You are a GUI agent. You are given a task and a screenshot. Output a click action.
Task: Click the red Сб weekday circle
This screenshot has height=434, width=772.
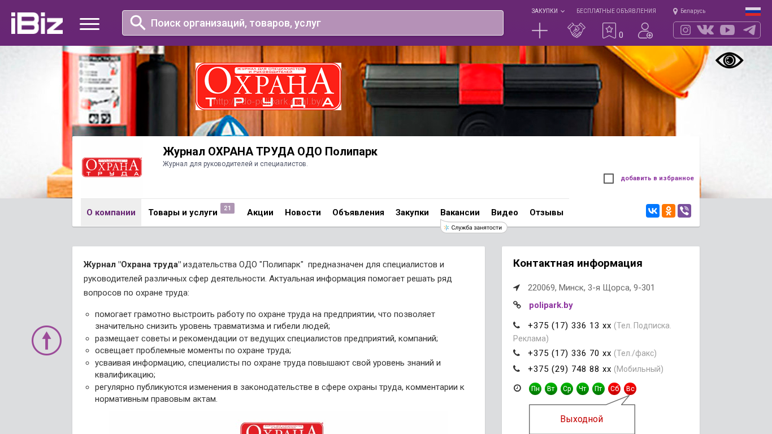(614, 389)
